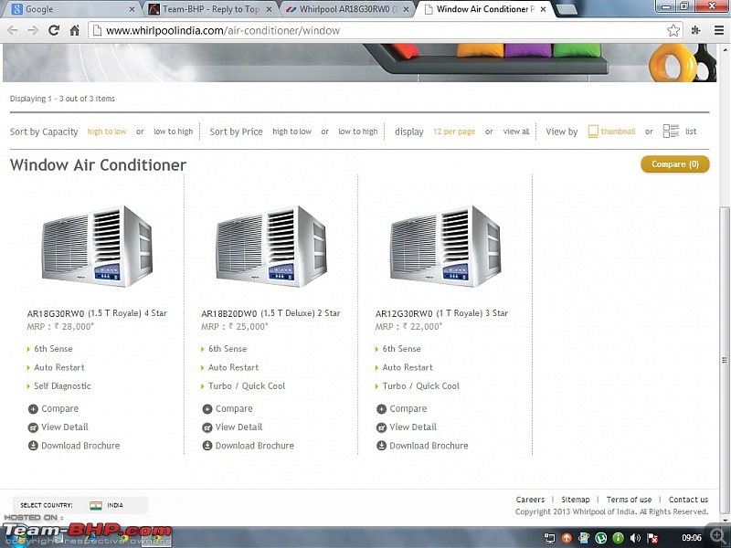Switch to the Google tab
This screenshot has height=548, width=731.
[70, 9]
